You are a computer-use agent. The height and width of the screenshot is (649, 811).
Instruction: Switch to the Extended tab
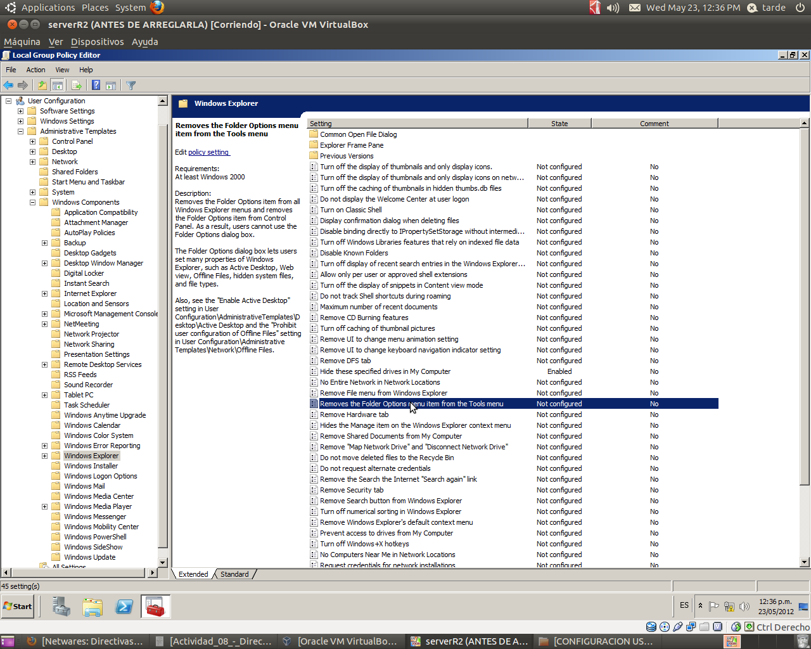[x=193, y=574]
